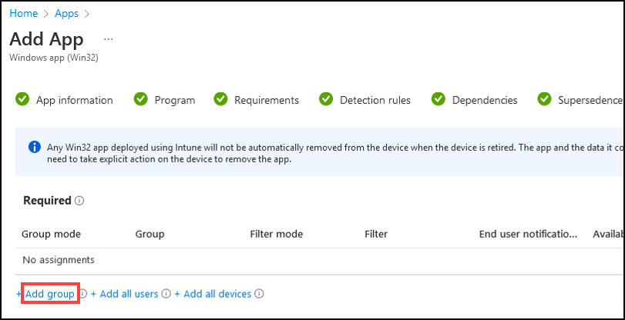625x320 pixels.
Task: Click the blue information banner icon
Action: pyautogui.click(x=35, y=147)
